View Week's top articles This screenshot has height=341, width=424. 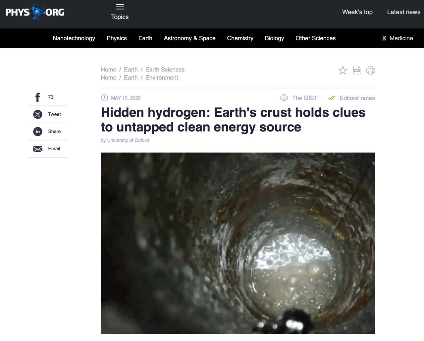pyautogui.click(x=357, y=12)
